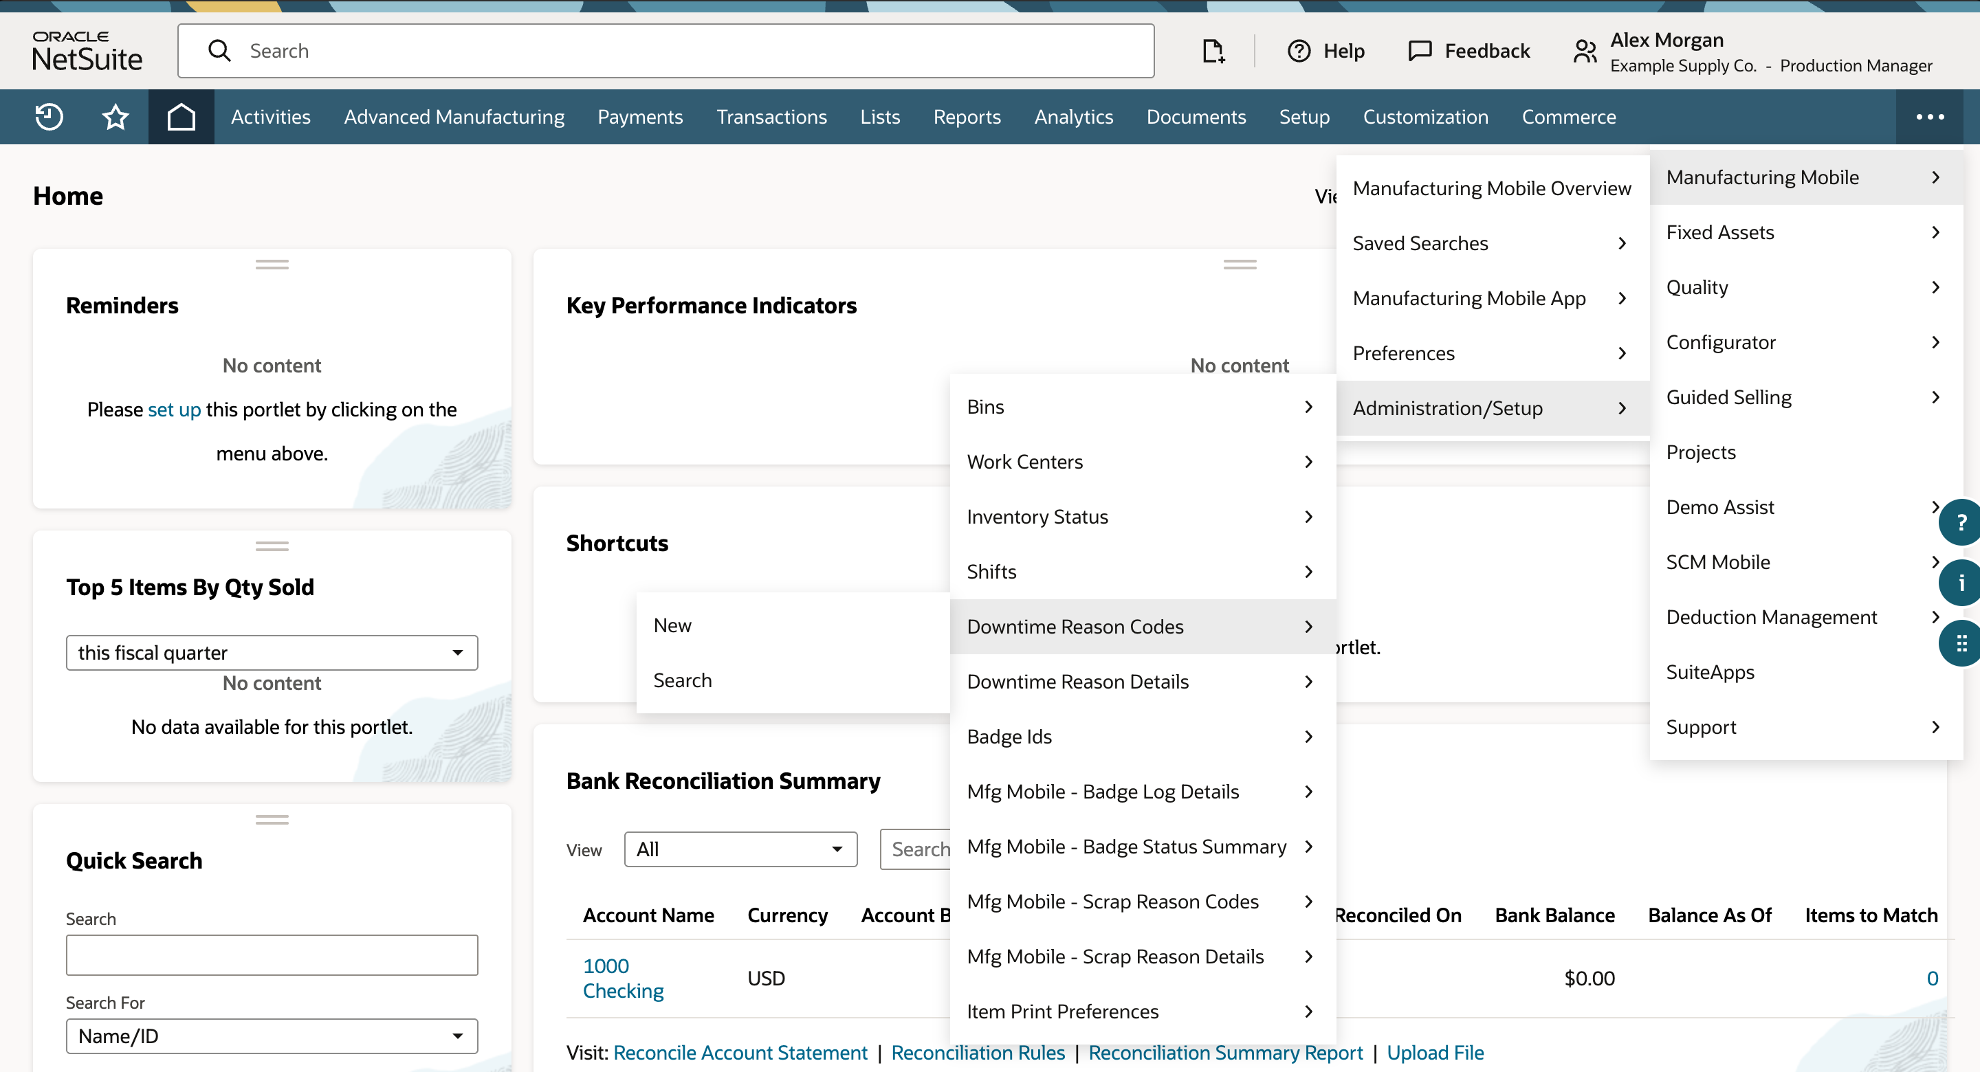Expand the Saved Searches submenu
Image resolution: width=1980 pixels, height=1072 pixels.
point(1493,243)
